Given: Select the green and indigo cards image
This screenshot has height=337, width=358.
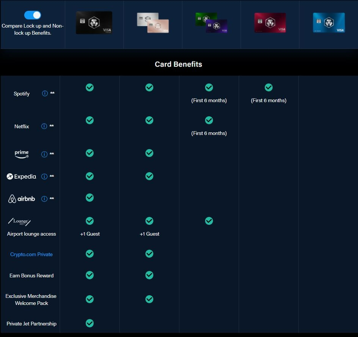Looking at the screenshot, I should [x=211, y=23].
